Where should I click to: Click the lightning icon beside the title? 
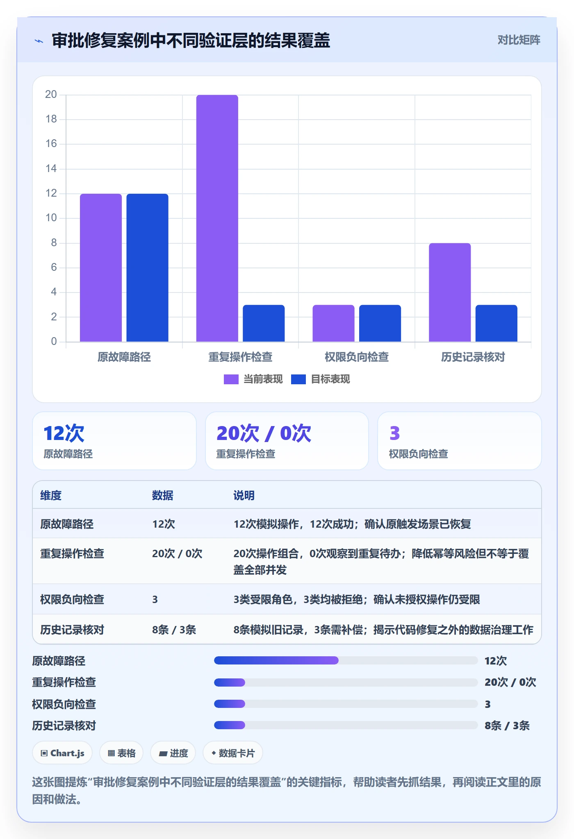click(39, 41)
